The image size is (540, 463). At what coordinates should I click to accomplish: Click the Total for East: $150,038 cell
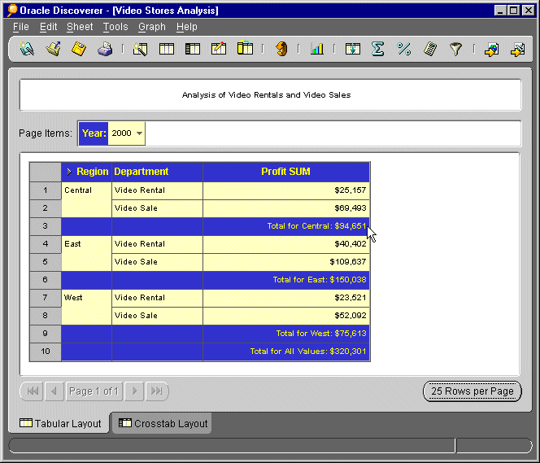[286, 280]
